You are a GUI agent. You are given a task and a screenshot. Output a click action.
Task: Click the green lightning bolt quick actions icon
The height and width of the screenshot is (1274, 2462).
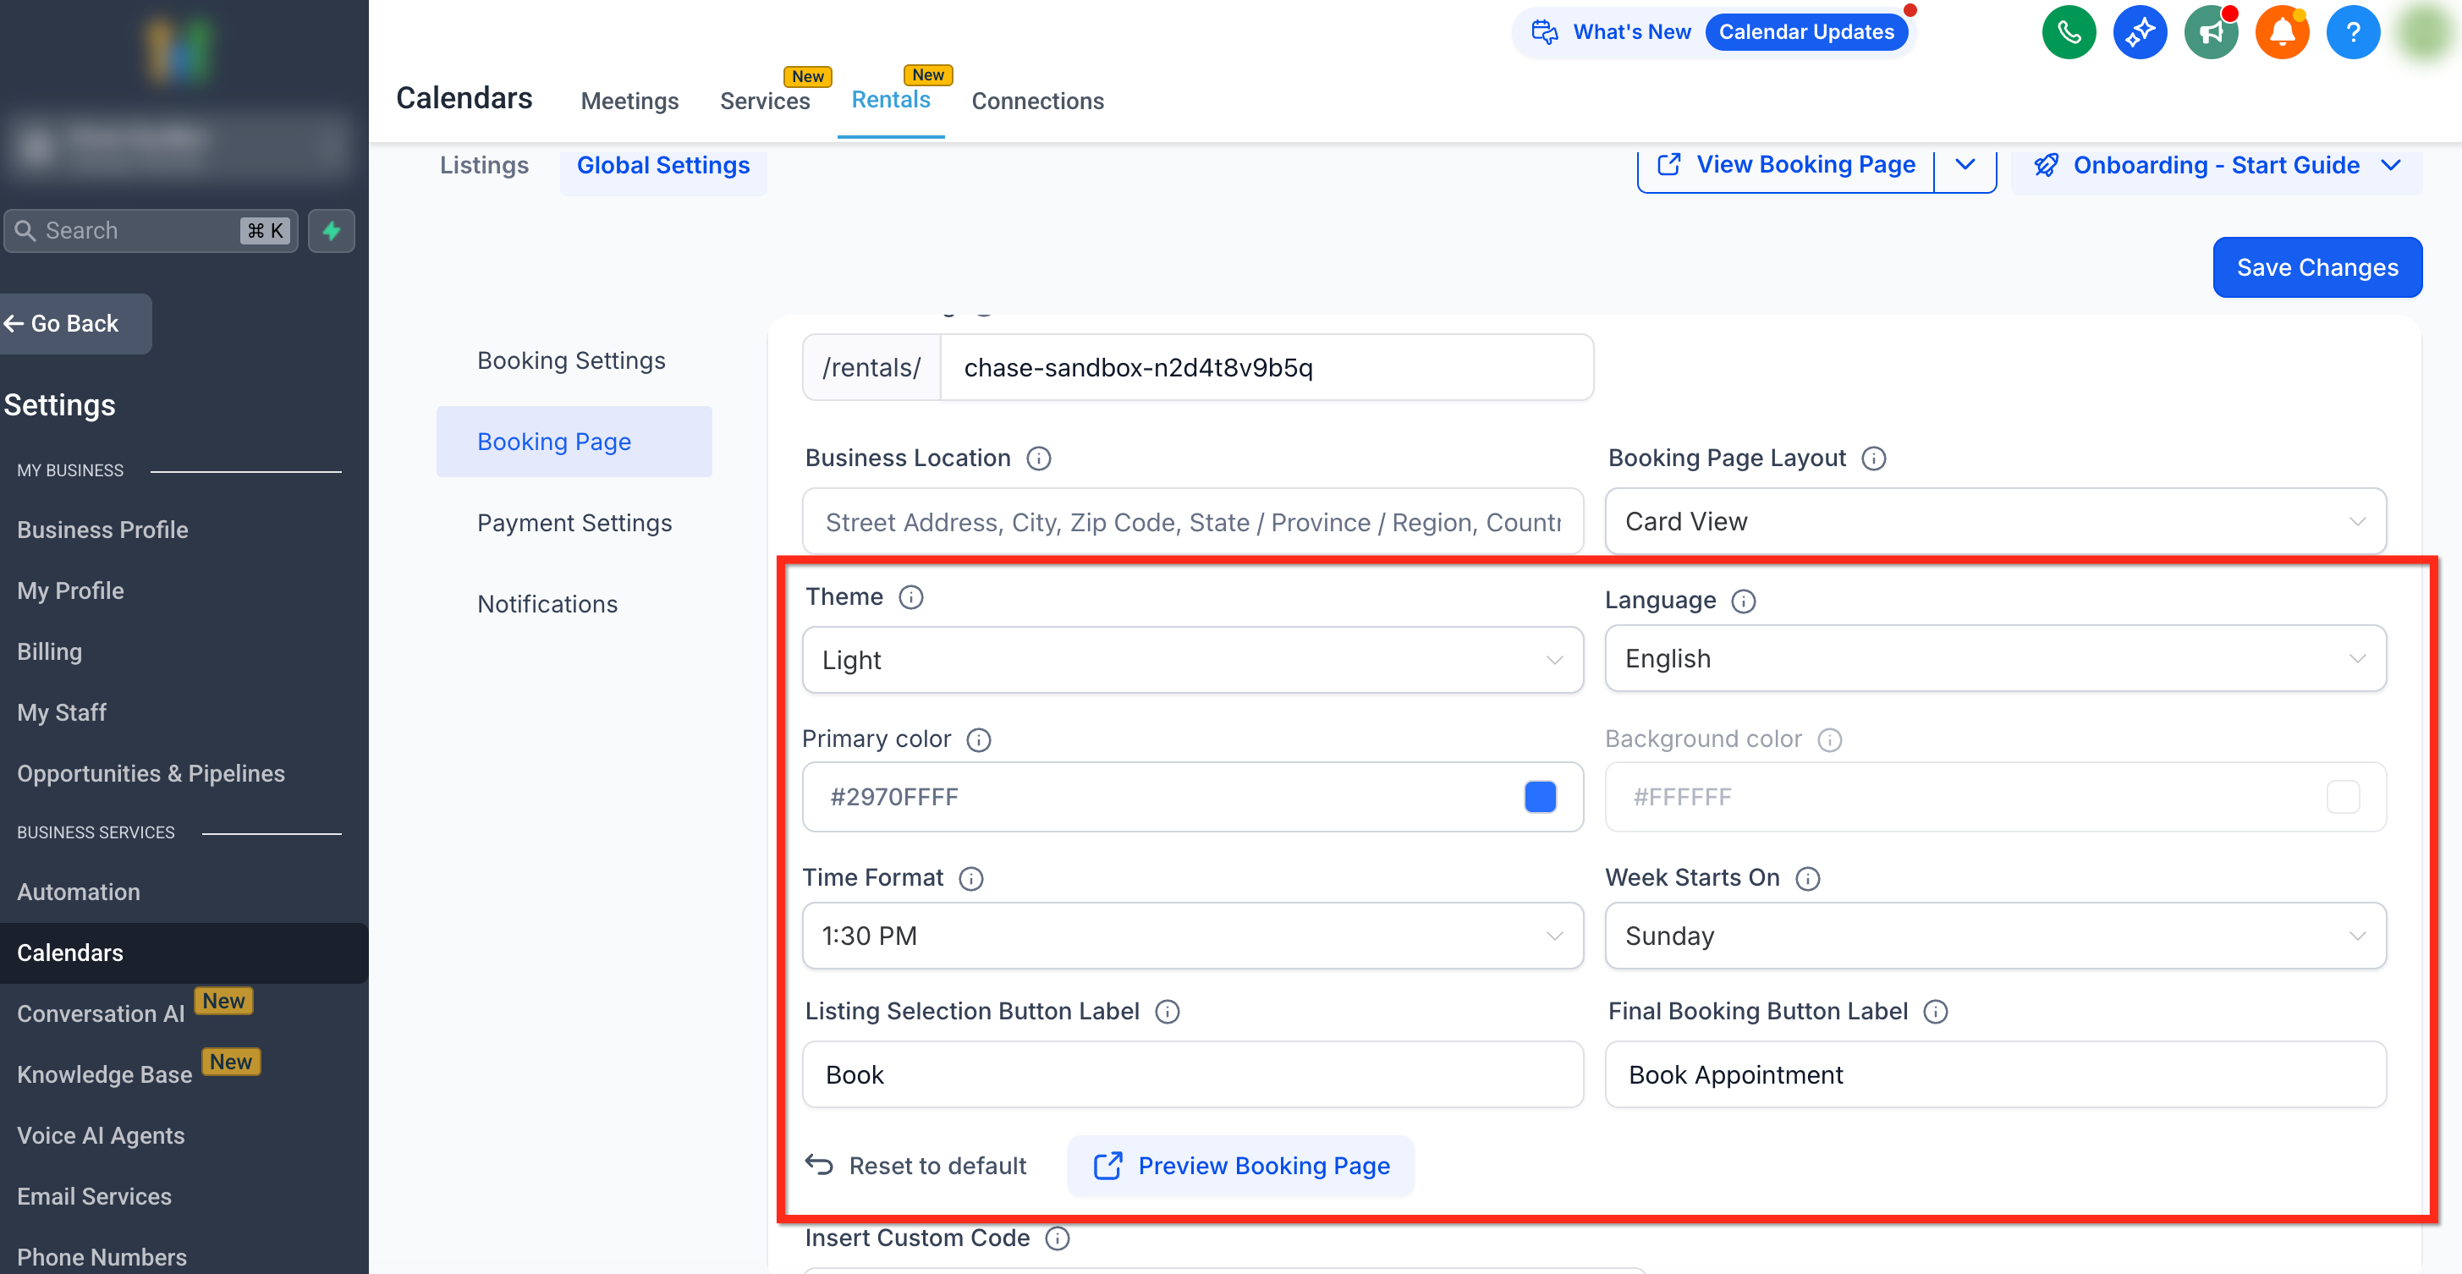coord(332,230)
